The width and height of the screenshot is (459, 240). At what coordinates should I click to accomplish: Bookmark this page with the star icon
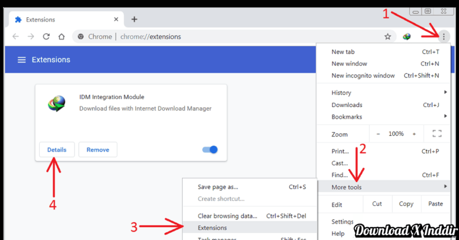[x=388, y=37]
